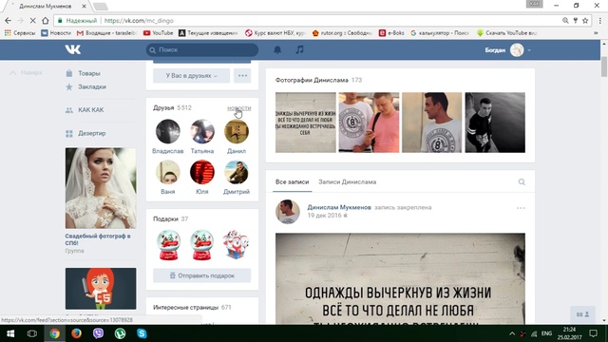Open the Action Center notification icon
This screenshot has height=342, width=608.
[593, 333]
